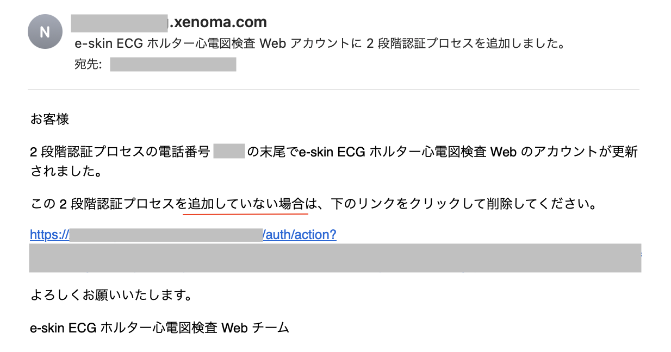Select the email subject line about 2段階認証
Image resolution: width=671 pixels, height=352 pixels.
[x=319, y=44]
